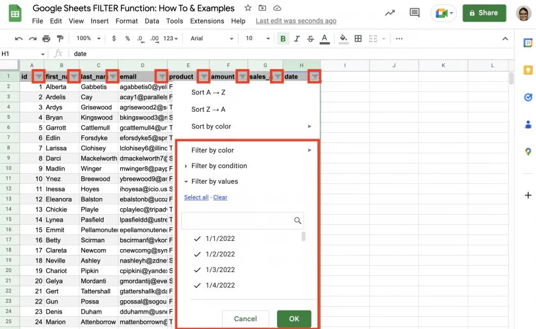This screenshot has width=536, height=329.
Task: Open filter dropdown on email column
Action: click(161, 77)
